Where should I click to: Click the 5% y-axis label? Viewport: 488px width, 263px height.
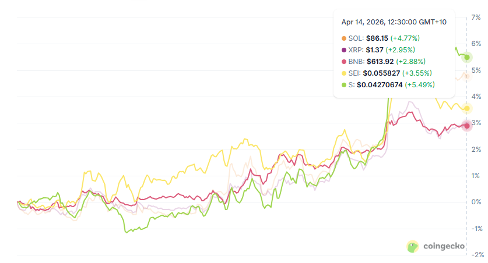(x=476, y=70)
